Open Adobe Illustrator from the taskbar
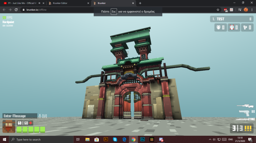Viewport: 256px width, 143px height. click(x=106, y=140)
